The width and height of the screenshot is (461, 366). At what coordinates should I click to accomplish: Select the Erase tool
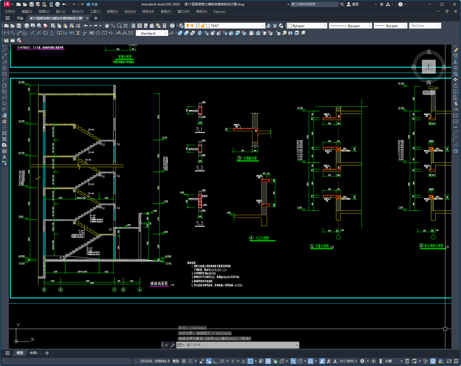tap(456, 50)
